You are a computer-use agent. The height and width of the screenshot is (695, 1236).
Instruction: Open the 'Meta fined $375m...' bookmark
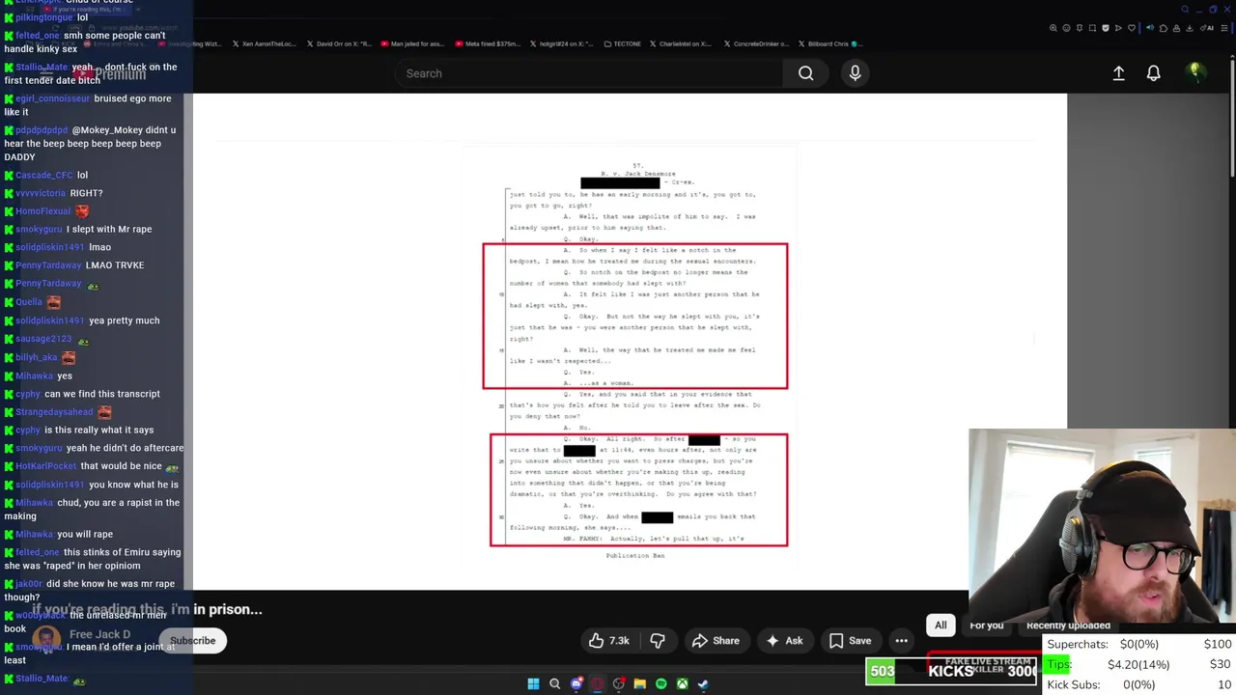(487, 43)
